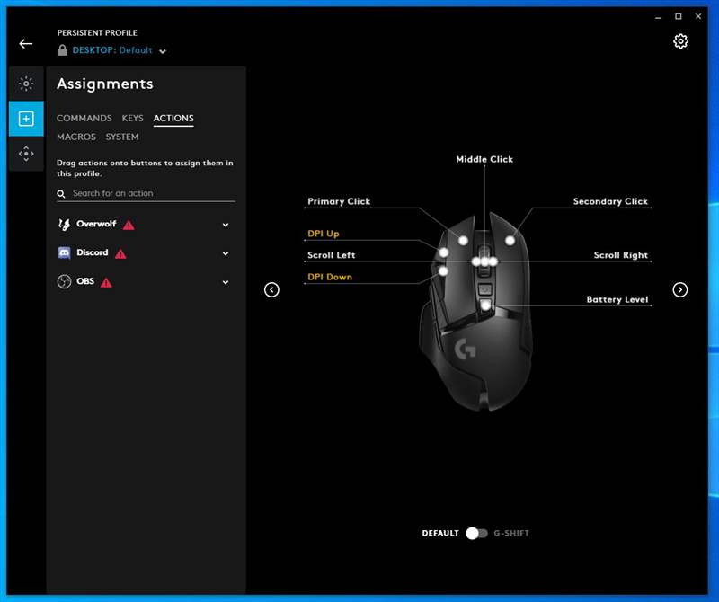The image size is (719, 602).
Task: Click the Discord warning triangle
Action: 120,253
